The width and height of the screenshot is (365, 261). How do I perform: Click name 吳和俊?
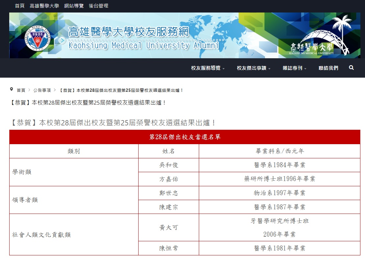[x=169, y=165]
